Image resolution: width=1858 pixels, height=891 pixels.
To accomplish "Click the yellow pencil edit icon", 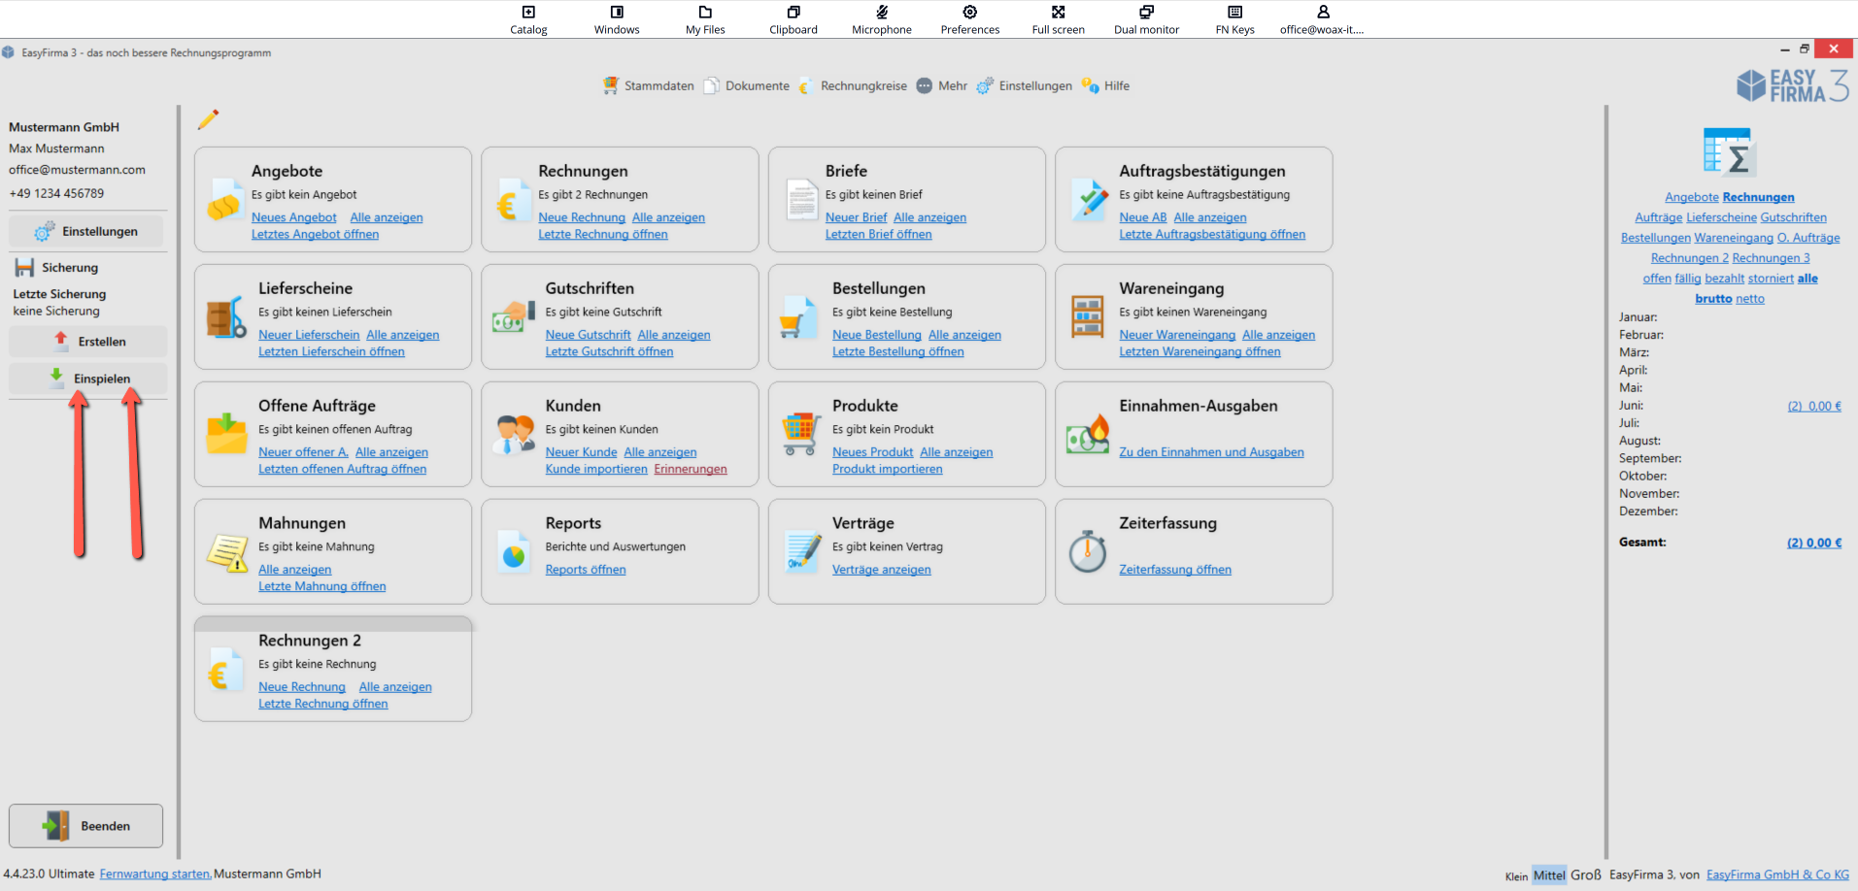I will tap(208, 119).
